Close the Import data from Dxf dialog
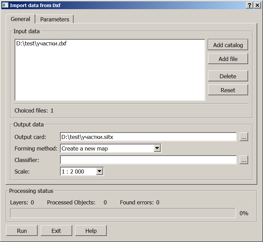The width and height of the screenshot is (263, 242). coord(257,5)
